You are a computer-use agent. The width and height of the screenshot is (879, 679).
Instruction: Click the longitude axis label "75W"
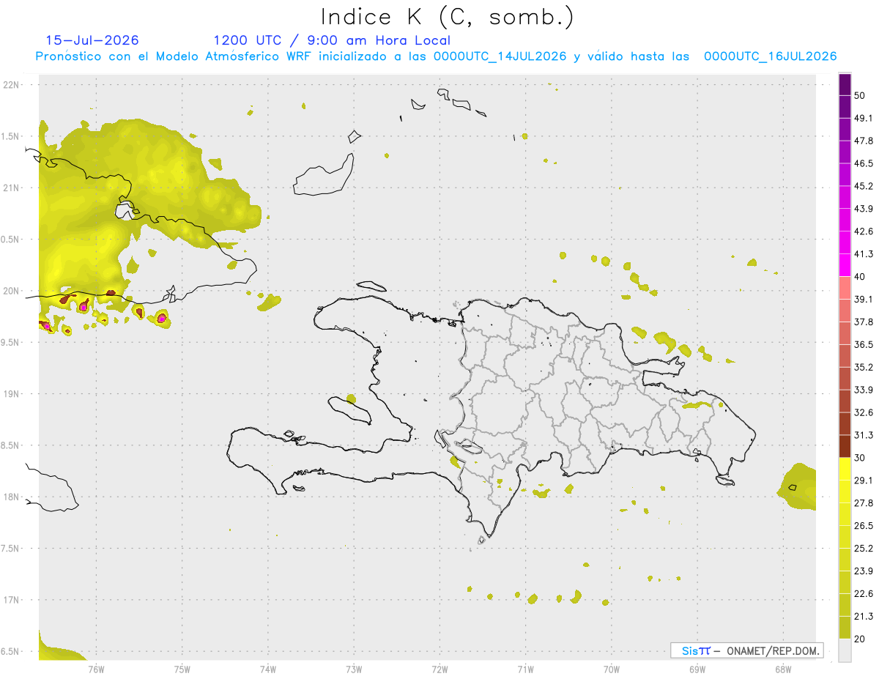click(182, 669)
